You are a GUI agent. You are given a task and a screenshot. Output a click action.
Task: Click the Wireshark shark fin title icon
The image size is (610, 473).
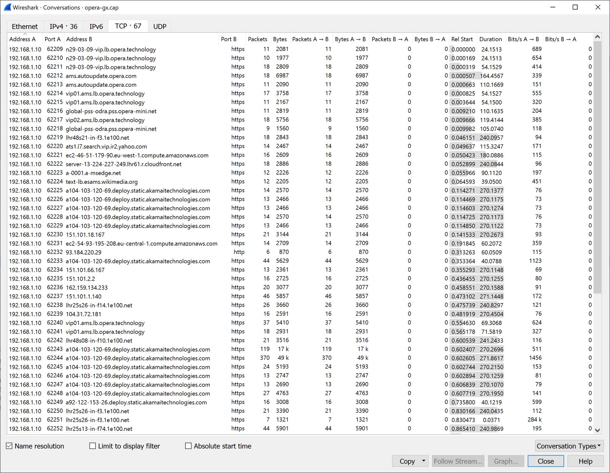click(7, 7)
